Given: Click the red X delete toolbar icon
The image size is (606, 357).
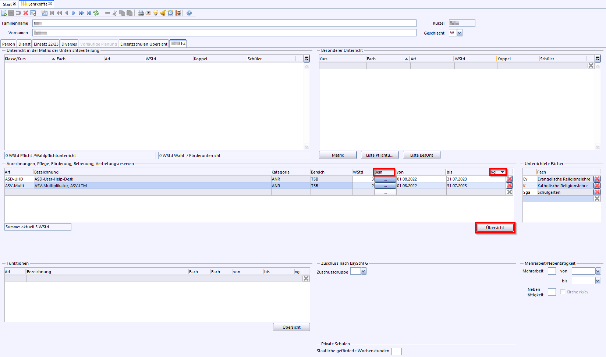Looking at the screenshot, I should [x=26, y=13].
